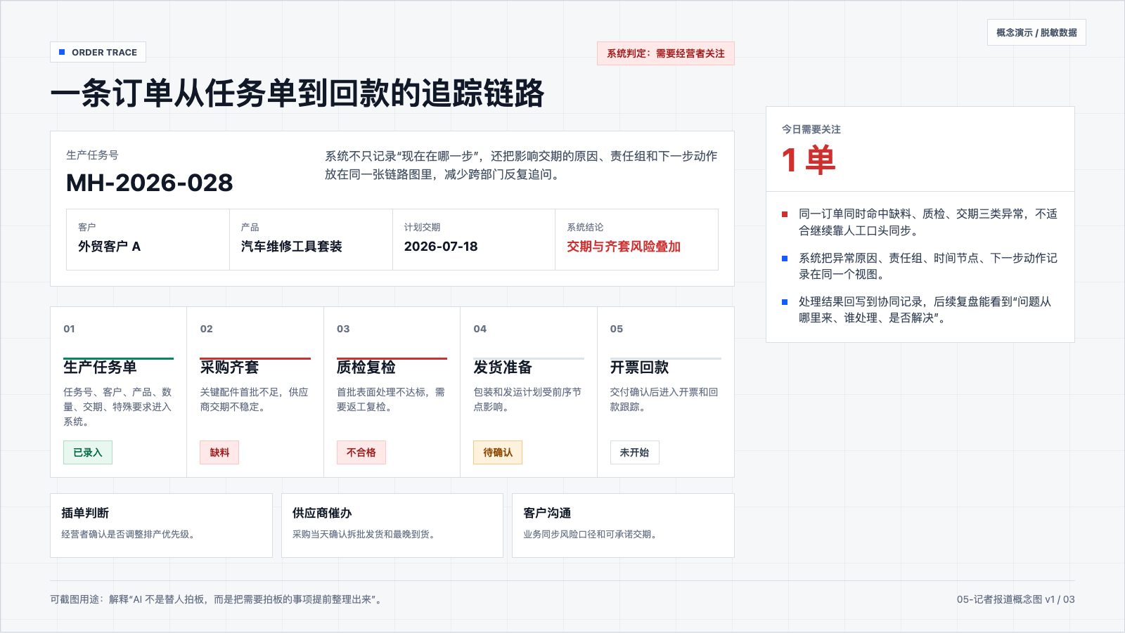Viewport: 1125px width, 633px height.
Task: Click the 未开始 status badge
Action: [634, 452]
